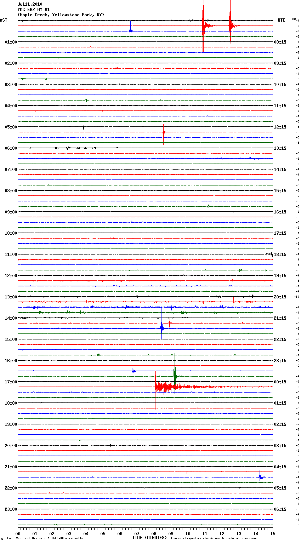Select the 23:00 MST row label
301x543 pixels.
11,509
